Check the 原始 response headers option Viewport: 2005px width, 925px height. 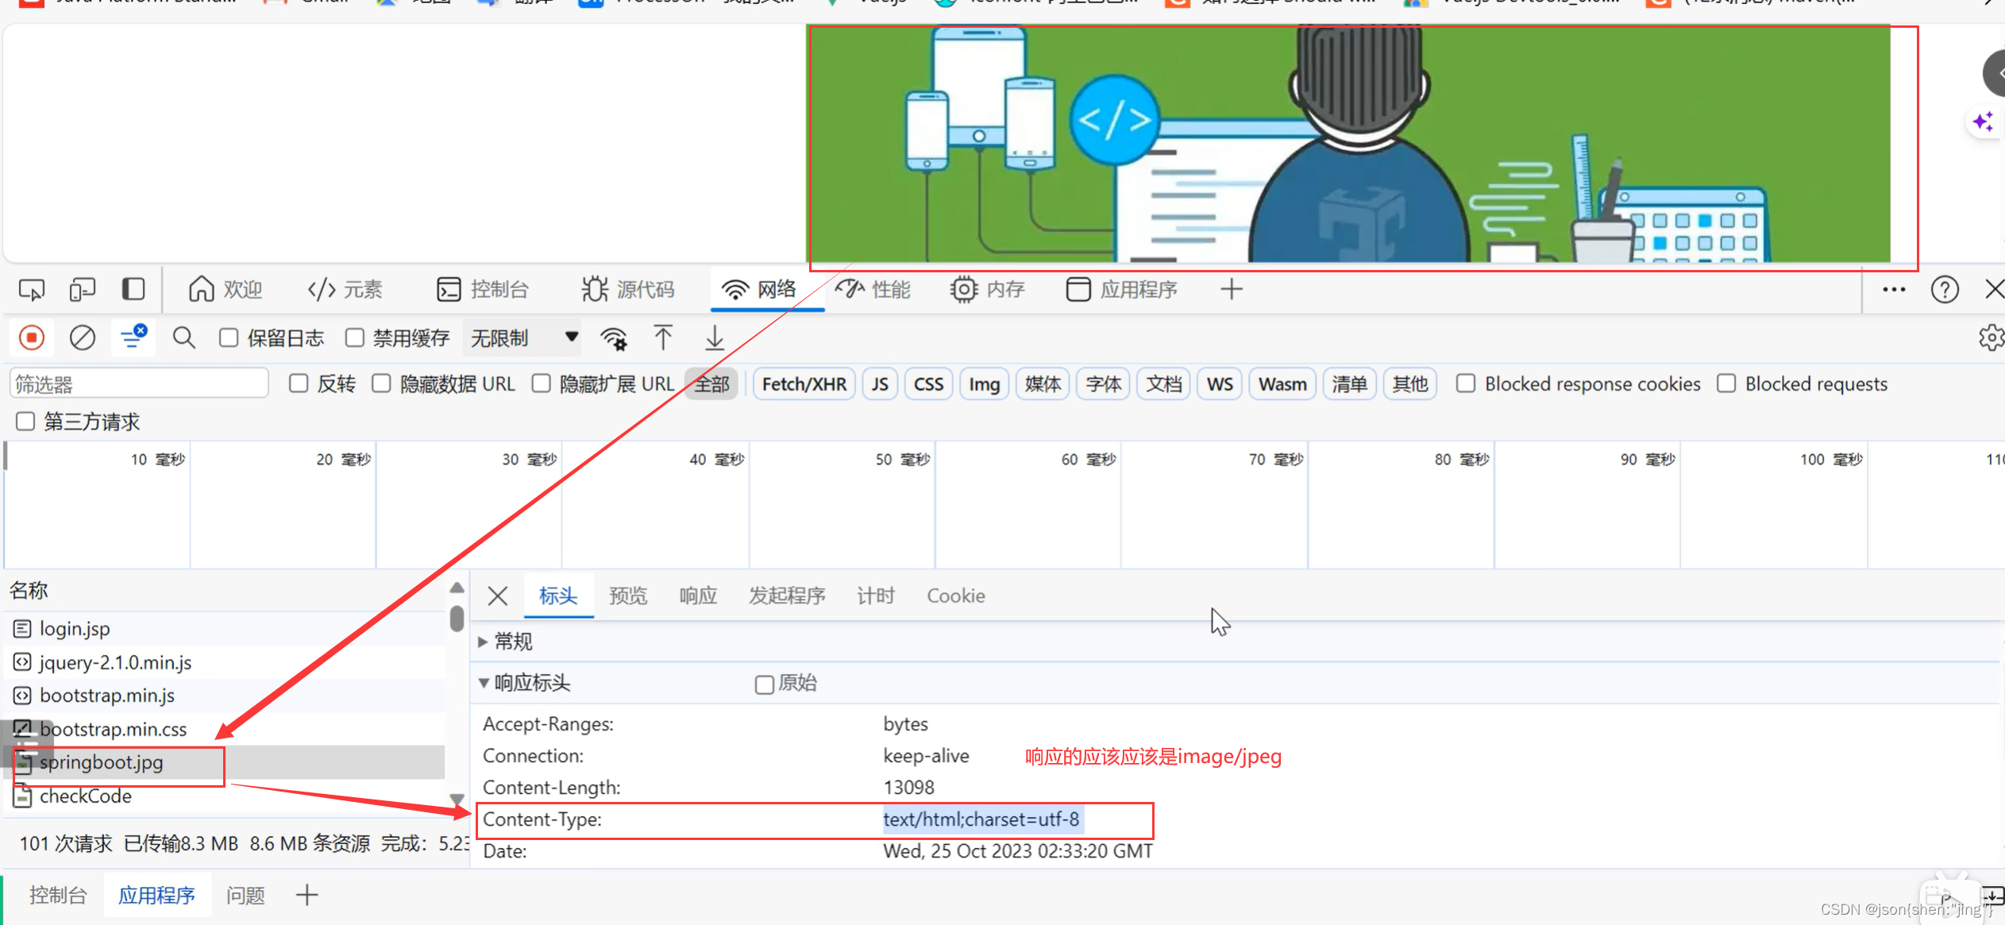pyautogui.click(x=764, y=684)
